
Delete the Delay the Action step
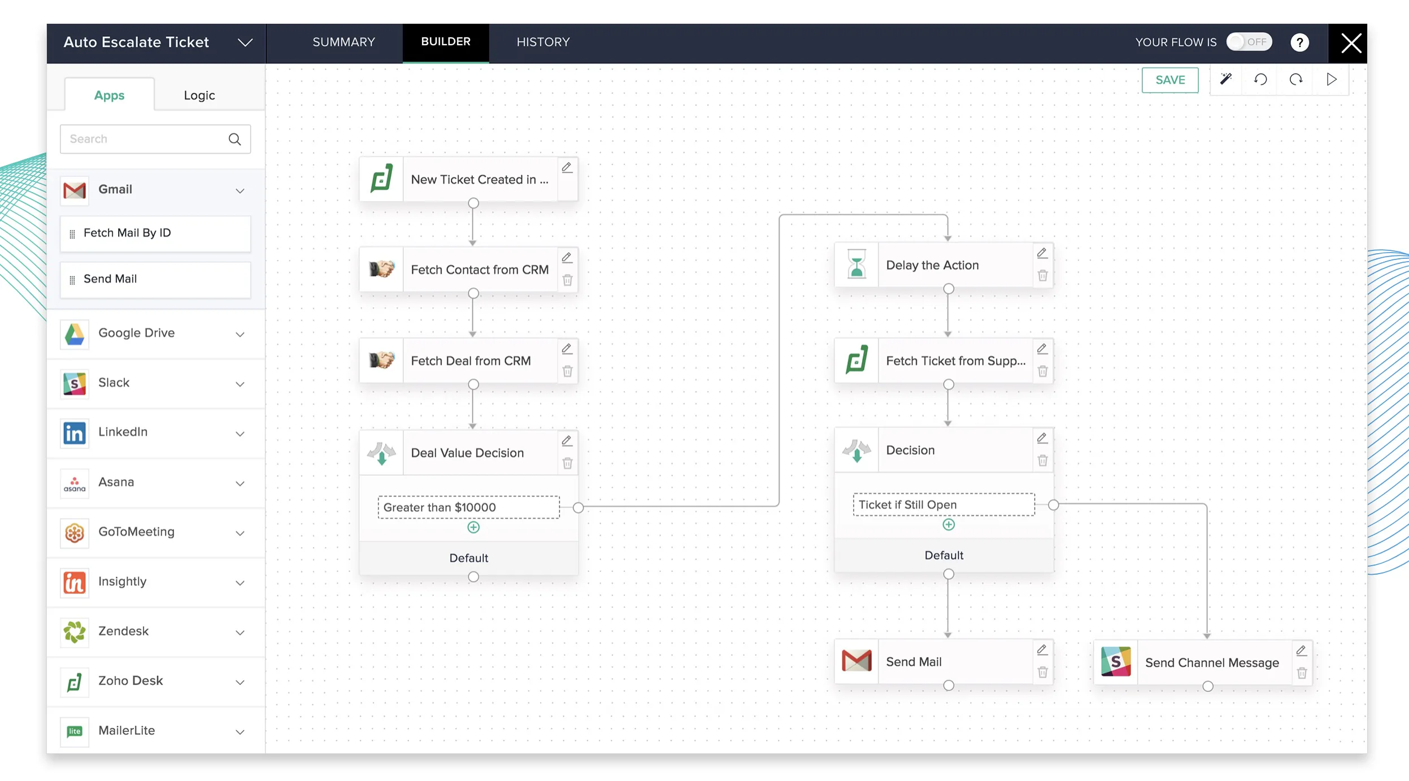(1042, 276)
